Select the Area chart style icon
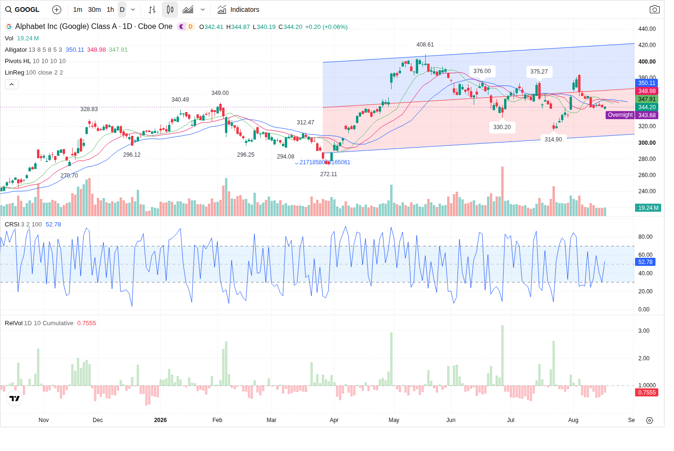This screenshot has height=451, width=674. pos(188,9)
